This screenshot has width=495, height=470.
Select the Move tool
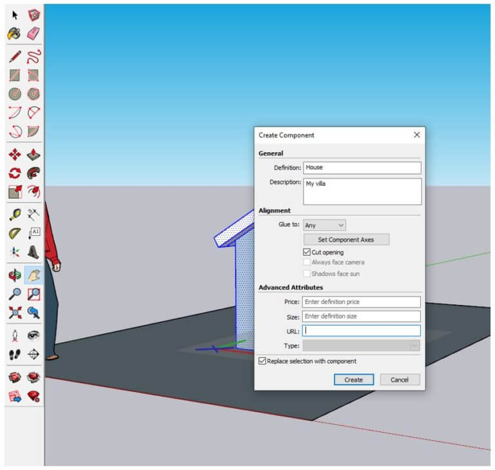point(15,155)
